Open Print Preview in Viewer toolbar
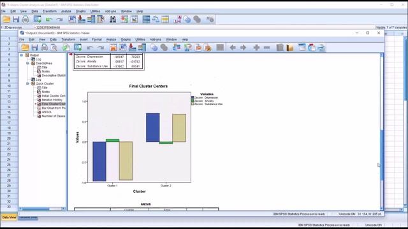 (54, 48)
